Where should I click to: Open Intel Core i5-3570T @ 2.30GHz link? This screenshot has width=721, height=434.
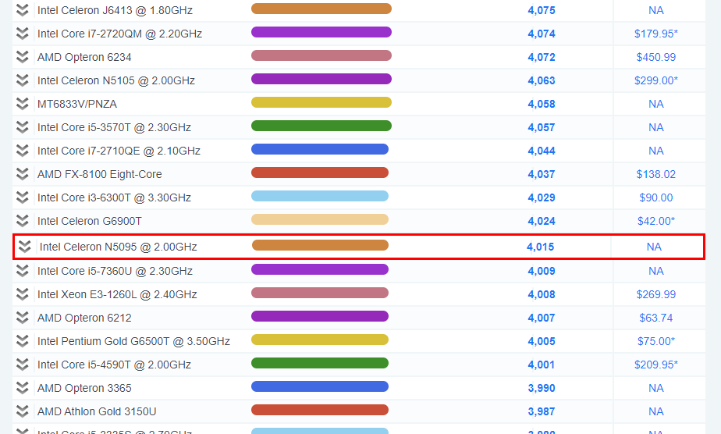point(114,127)
